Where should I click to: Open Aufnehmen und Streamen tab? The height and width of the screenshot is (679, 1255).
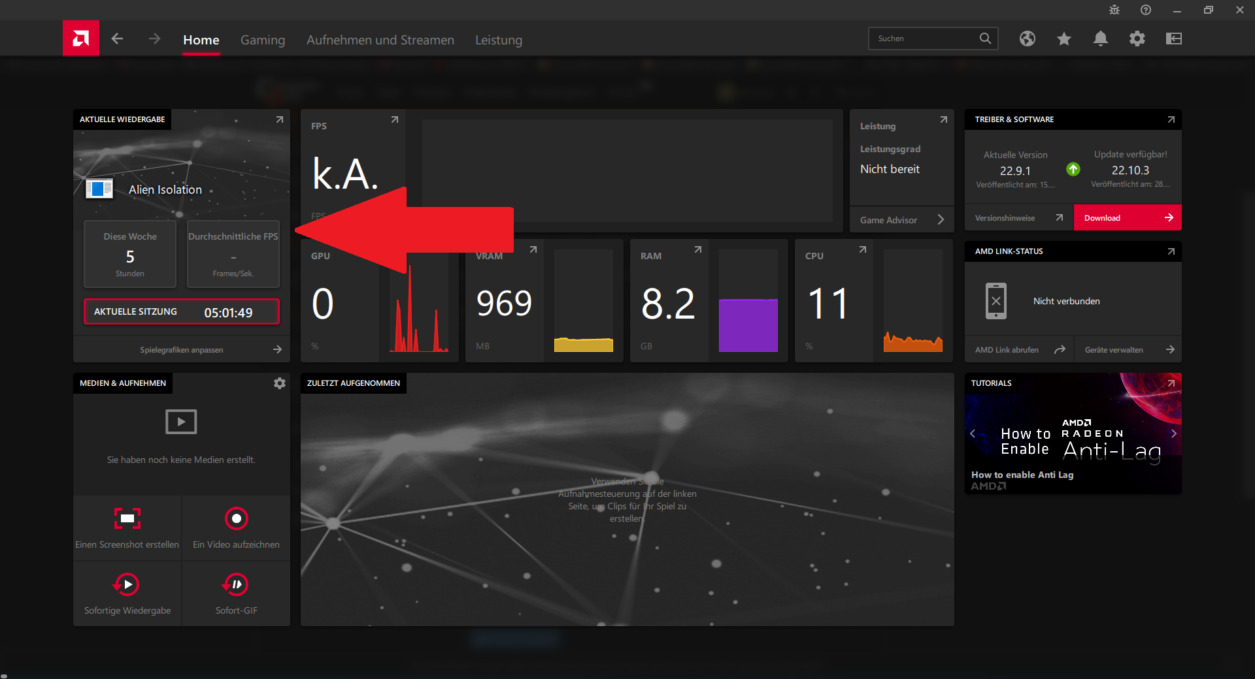tap(380, 40)
